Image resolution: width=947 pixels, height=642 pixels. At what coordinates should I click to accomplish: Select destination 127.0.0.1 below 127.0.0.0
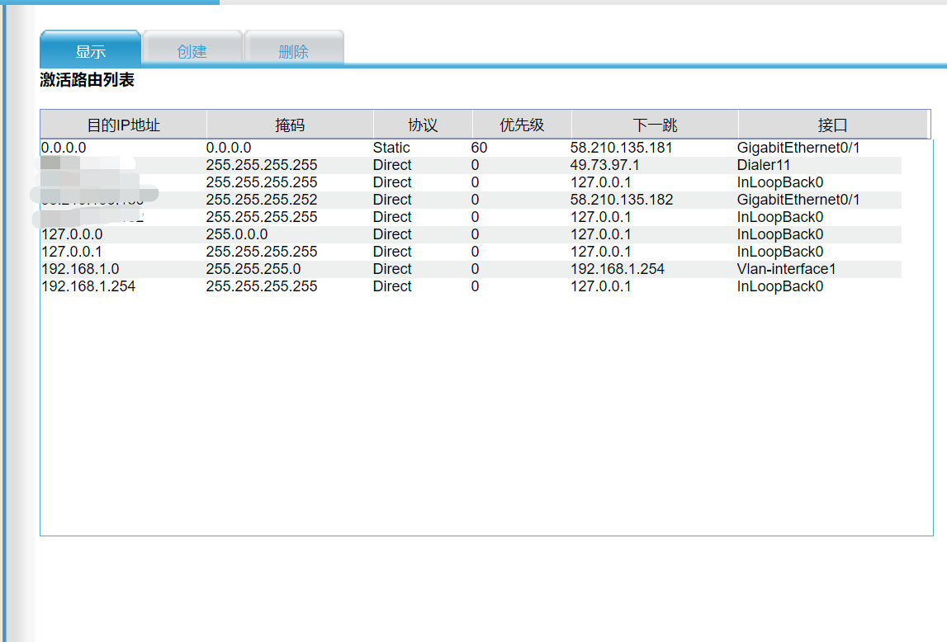tap(71, 252)
